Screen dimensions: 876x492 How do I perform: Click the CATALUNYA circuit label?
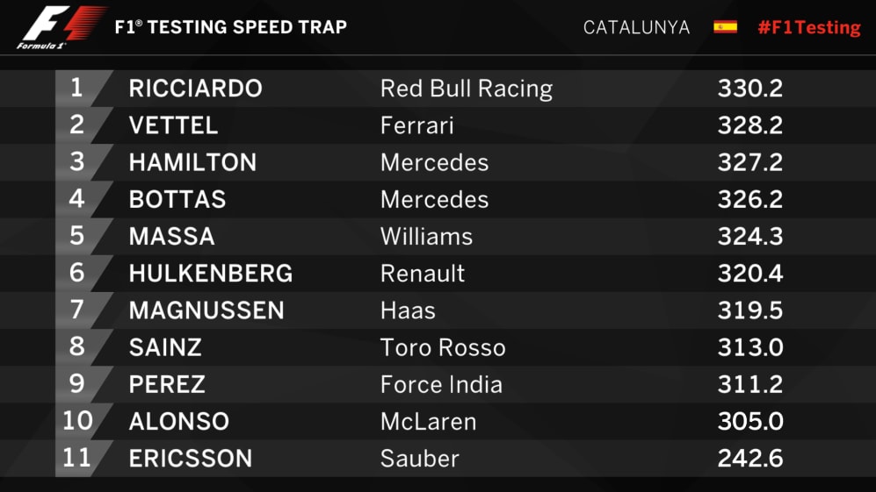(636, 27)
